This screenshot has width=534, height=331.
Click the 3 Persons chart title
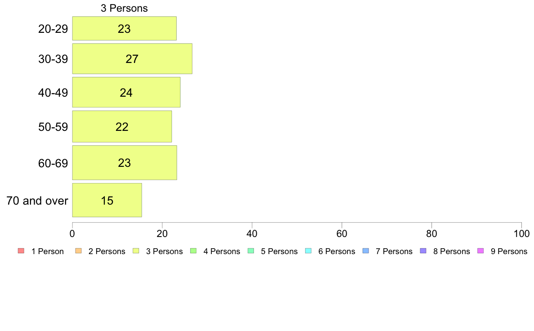[125, 8]
